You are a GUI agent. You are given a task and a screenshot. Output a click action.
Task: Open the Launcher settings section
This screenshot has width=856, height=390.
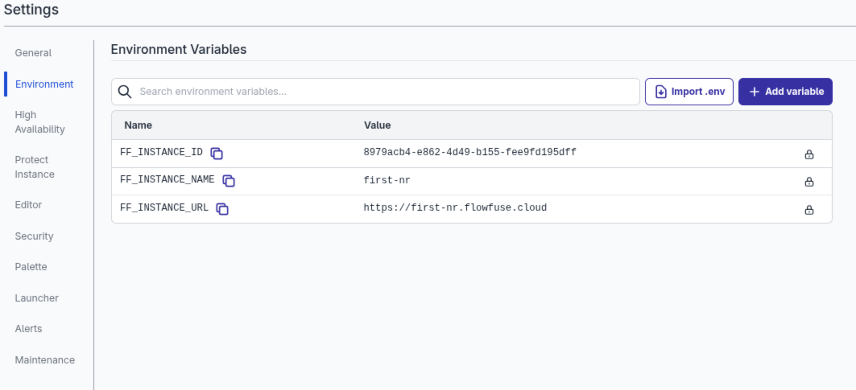pos(37,298)
